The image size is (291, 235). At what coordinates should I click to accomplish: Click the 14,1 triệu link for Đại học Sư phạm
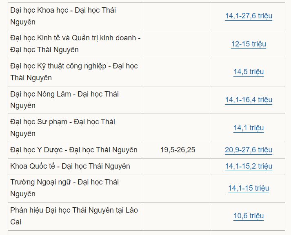click(x=249, y=128)
